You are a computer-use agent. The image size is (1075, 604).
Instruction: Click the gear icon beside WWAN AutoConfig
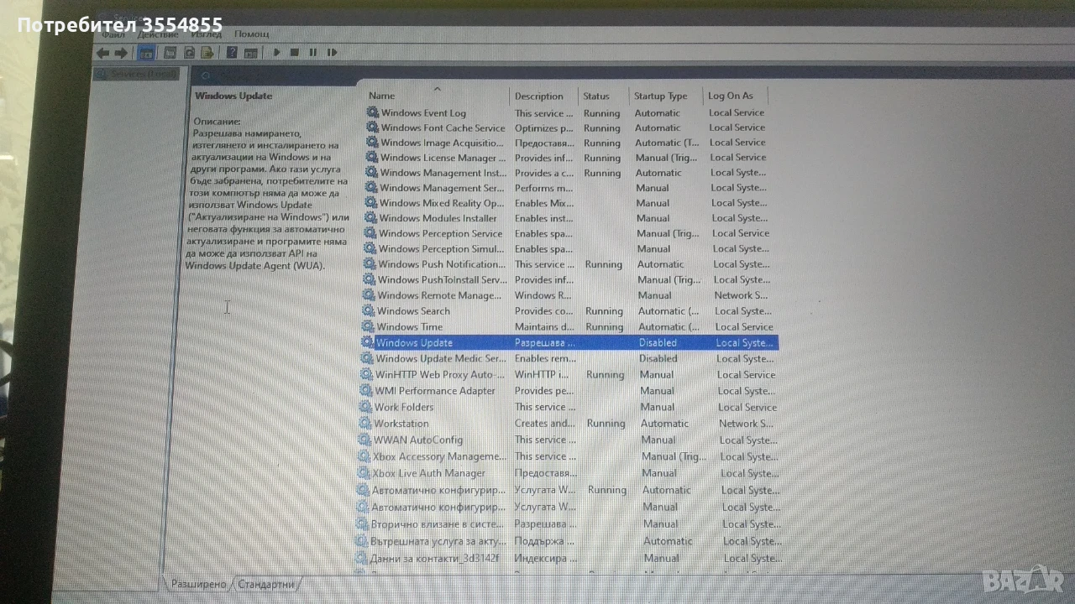pos(364,440)
